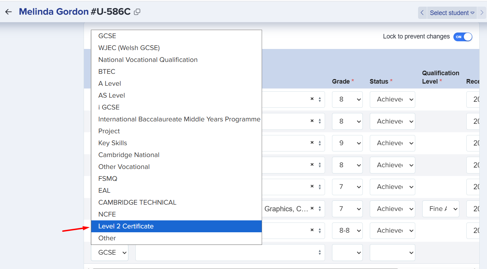The image size is (487, 269).
Task: Click the back arrow icon
Action: pos(8,12)
